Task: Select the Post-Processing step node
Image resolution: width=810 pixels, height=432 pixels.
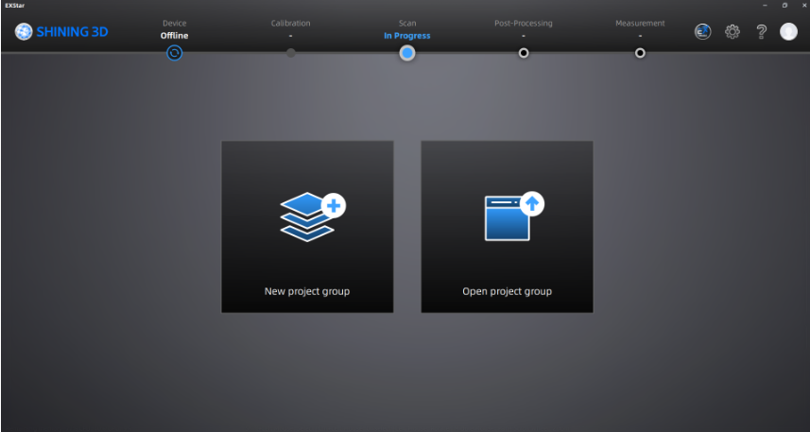Action: [524, 53]
